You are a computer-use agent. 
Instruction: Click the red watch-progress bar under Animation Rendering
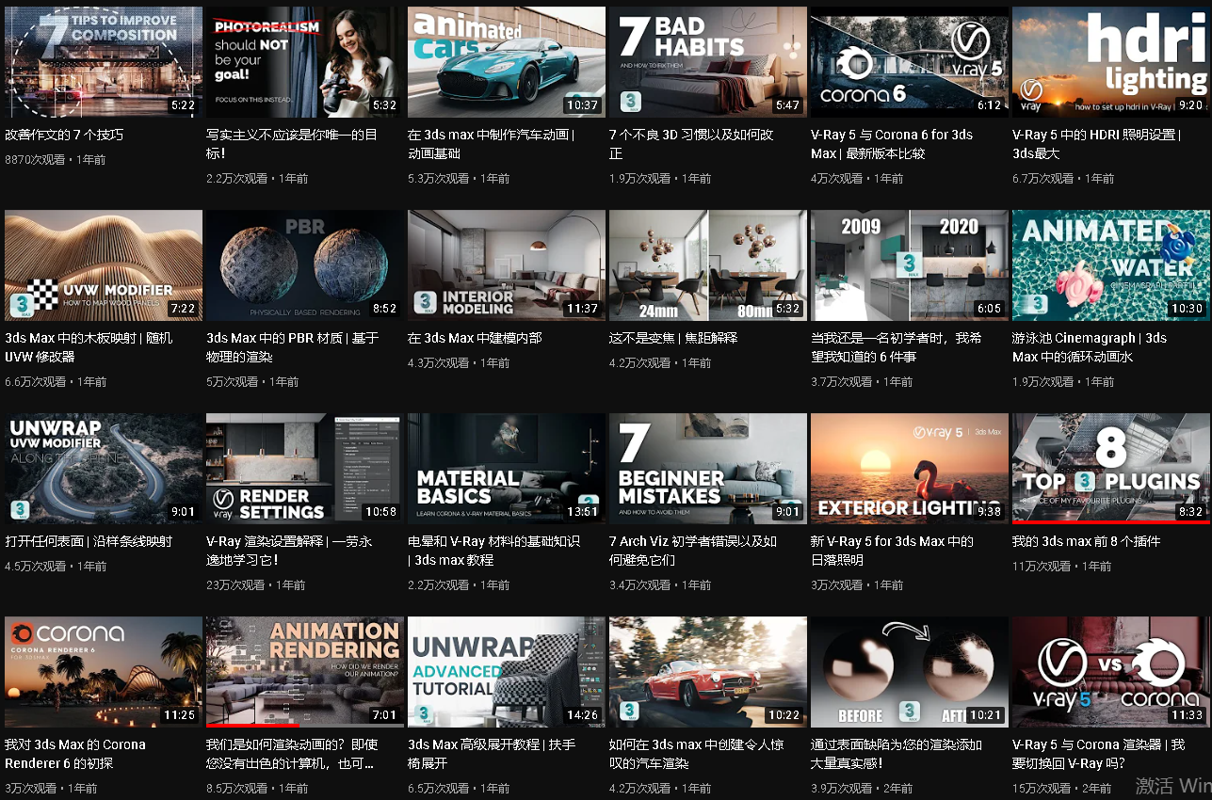pyautogui.click(x=252, y=726)
